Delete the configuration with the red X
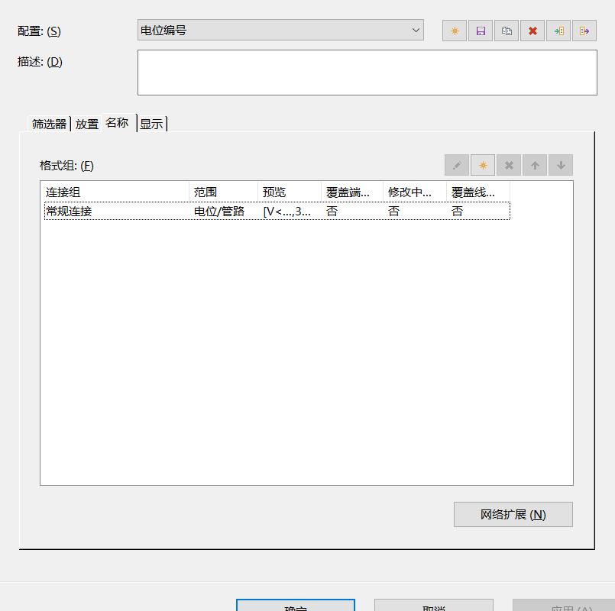The image size is (615, 611). pyautogui.click(x=532, y=31)
